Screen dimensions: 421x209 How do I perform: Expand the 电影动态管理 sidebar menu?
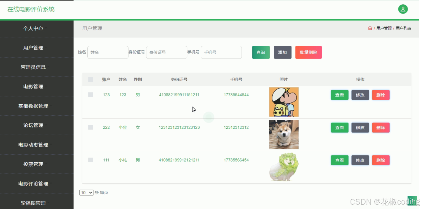click(x=37, y=145)
